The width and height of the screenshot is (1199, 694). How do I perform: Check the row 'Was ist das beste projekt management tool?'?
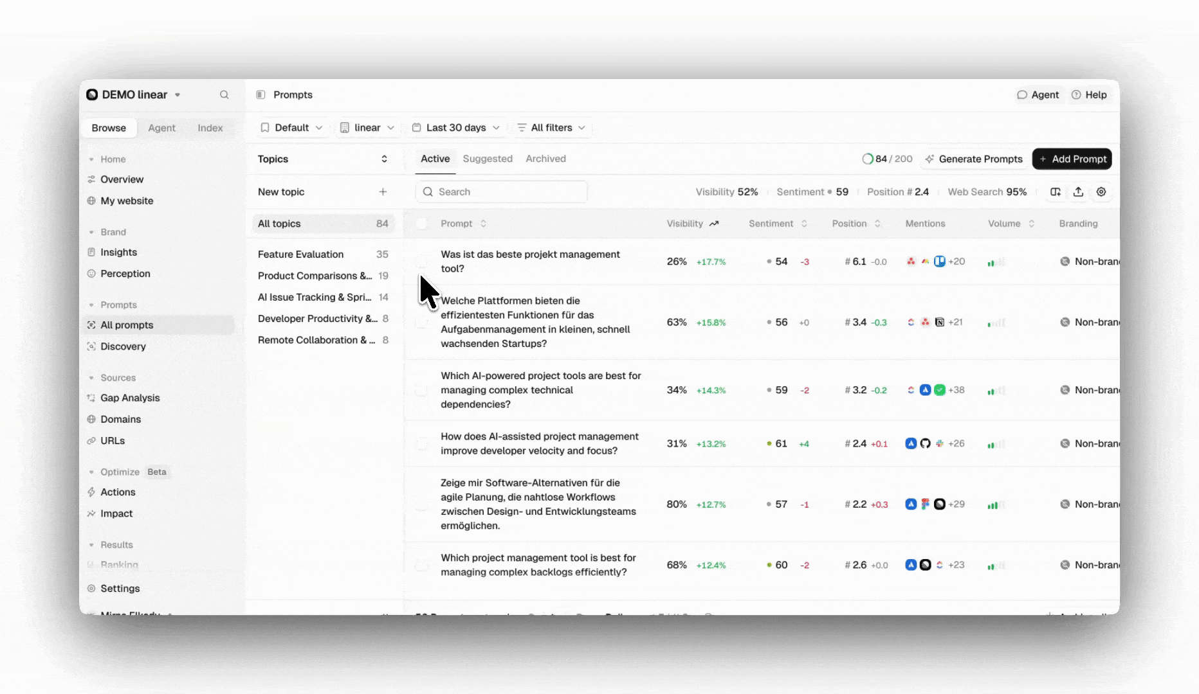pyautogui.click(x=421, y=262)
